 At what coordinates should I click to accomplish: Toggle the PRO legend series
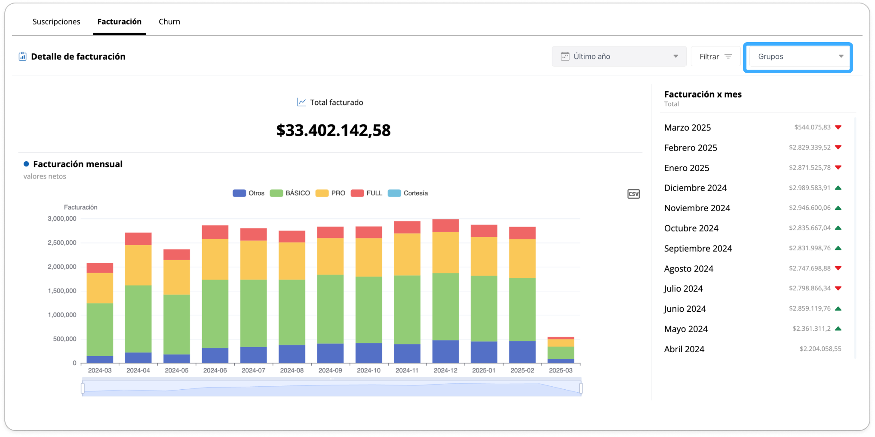click(330, 193)
